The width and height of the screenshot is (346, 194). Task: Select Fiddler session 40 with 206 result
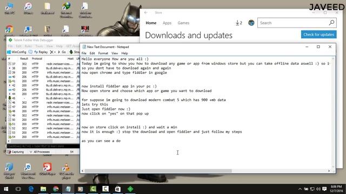point(43,77)
